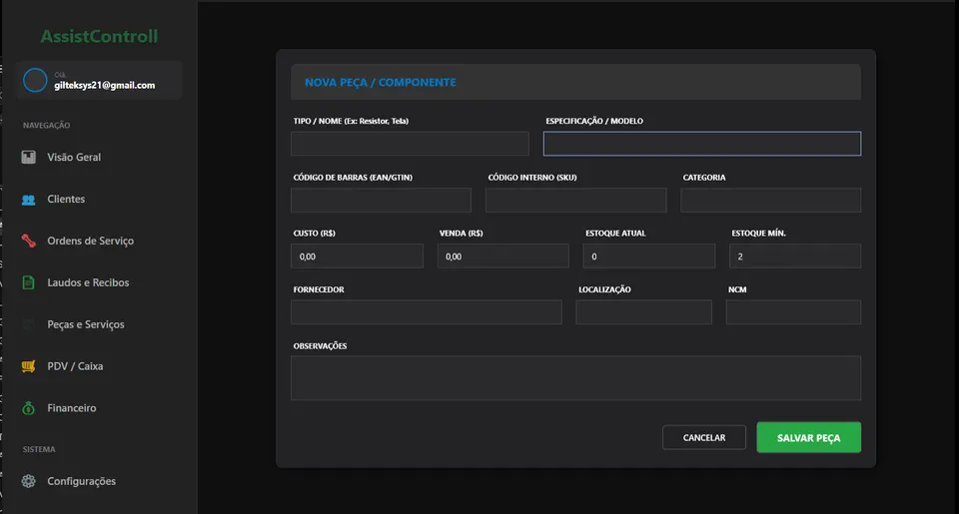
Task: Click the user avatar circle
Action: tap(35, 80)
